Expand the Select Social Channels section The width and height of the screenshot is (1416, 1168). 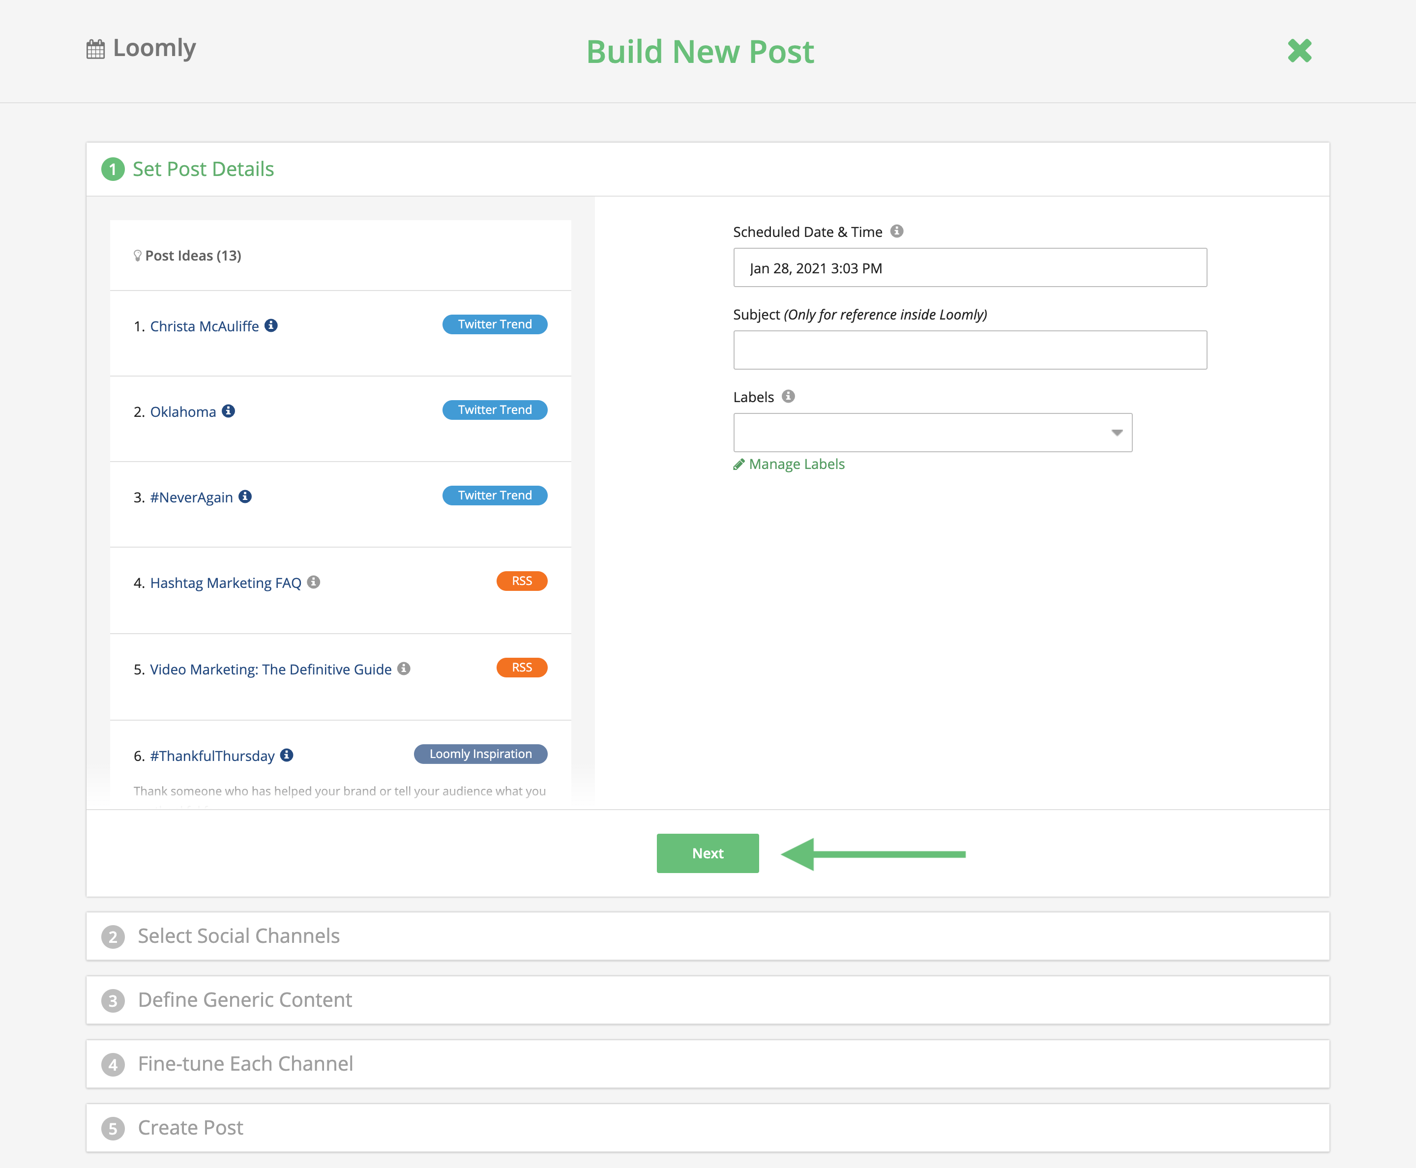[x=238, y=936]
